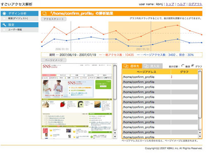This screenshot has height=153, width=207.
Task: Select the グラフ display radio button
Action: point(193,66)
